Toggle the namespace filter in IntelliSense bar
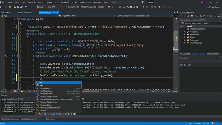 37,114
